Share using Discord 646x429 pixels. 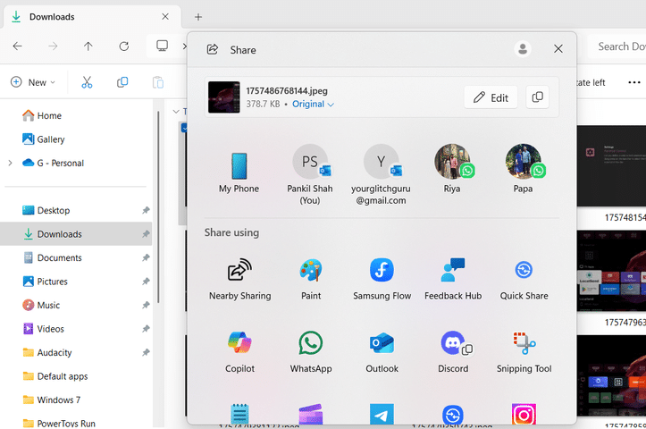(x=453, y=352)
